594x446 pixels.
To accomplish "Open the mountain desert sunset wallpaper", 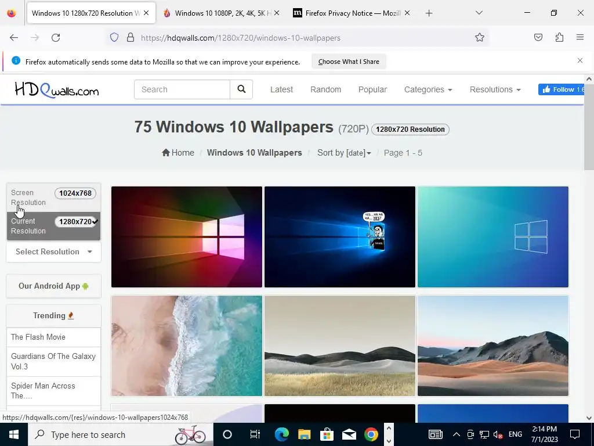I will click(493, 346).
